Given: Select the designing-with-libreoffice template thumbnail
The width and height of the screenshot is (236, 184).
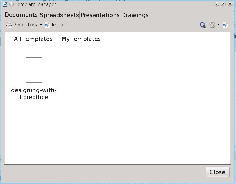Looking at the screenshot, I should click(34, 70).
